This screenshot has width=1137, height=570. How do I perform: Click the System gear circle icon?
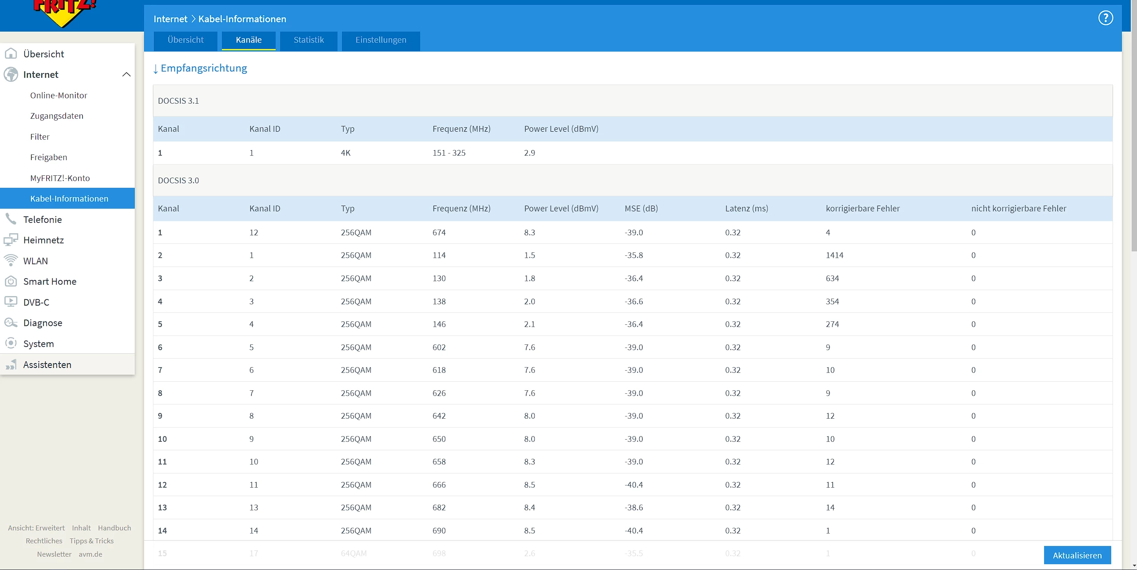(11, 343)
